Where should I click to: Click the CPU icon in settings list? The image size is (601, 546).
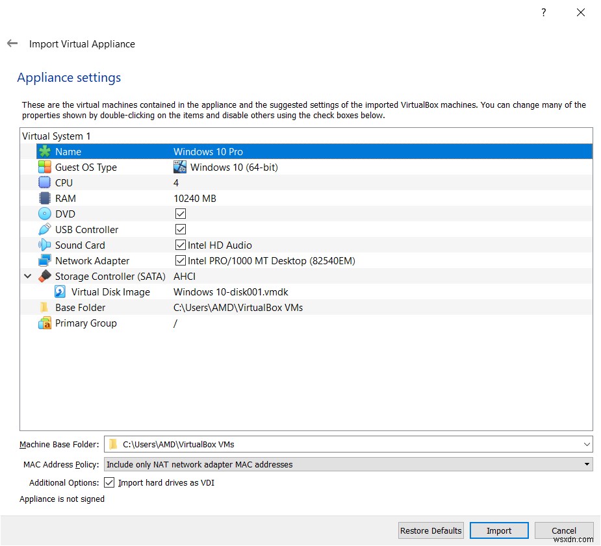[44, 182]
